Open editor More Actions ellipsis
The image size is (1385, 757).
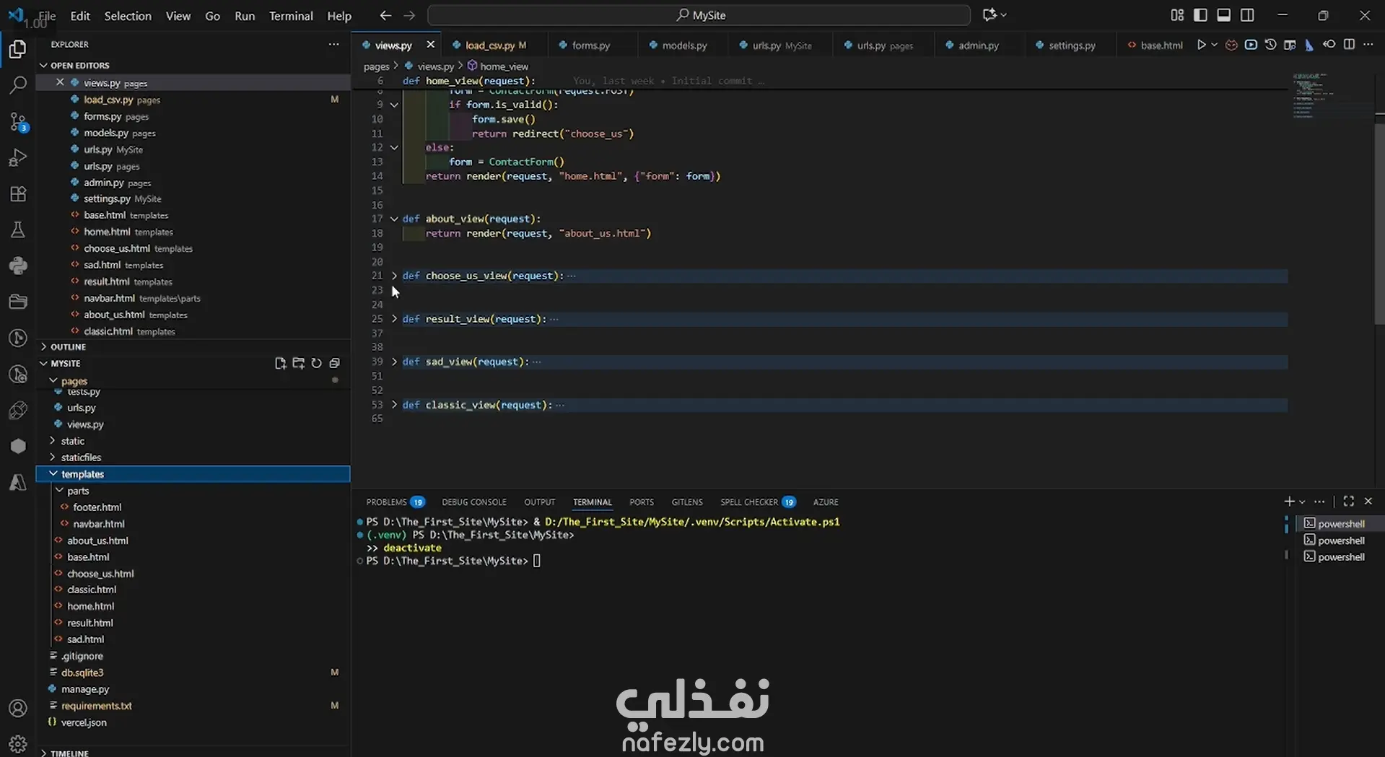(1368, 45)
